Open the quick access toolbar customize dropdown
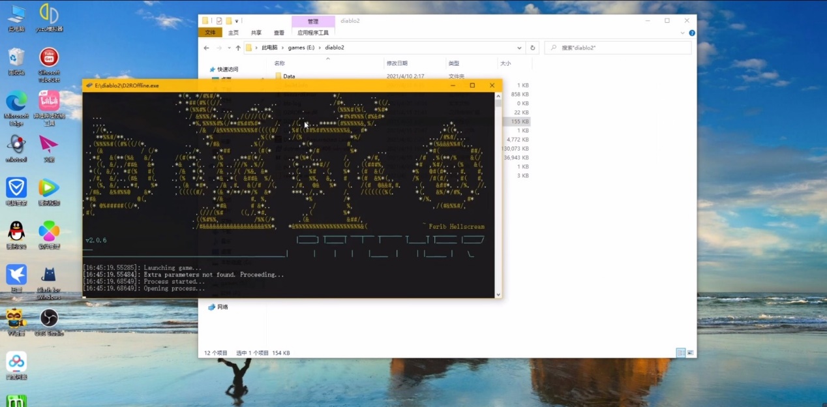This screenshot has height=407, width=827. tap(237, 21)
